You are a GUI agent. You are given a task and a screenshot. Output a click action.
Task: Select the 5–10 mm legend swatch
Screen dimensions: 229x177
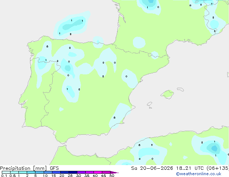(39, 172)
